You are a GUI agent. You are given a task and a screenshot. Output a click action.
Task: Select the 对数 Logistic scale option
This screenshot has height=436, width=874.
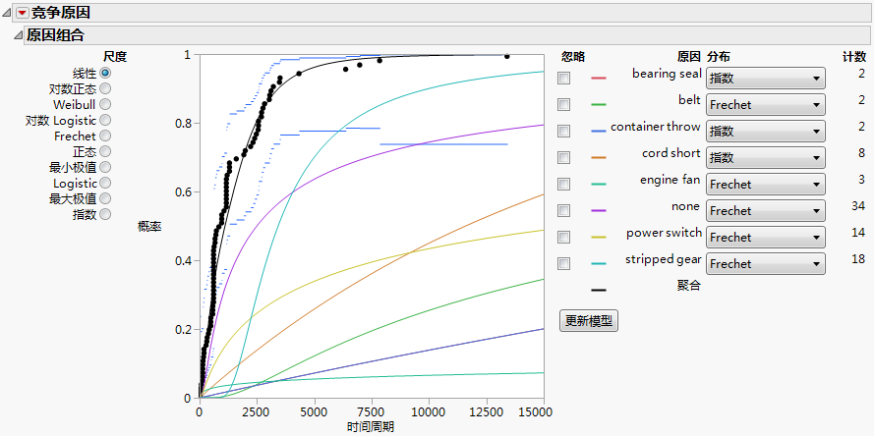pos(105,120)
